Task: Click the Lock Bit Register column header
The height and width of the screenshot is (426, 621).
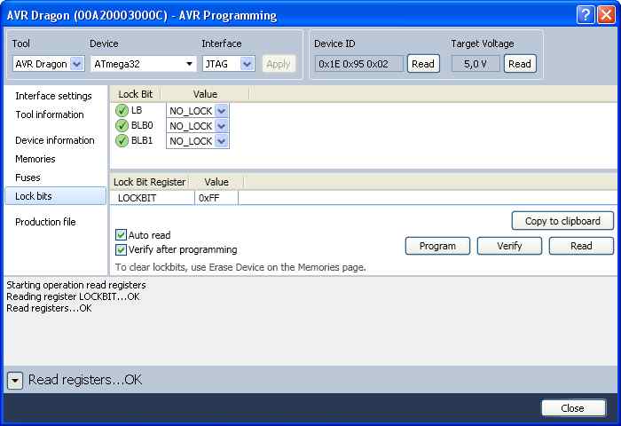Action: coord(149,182)
